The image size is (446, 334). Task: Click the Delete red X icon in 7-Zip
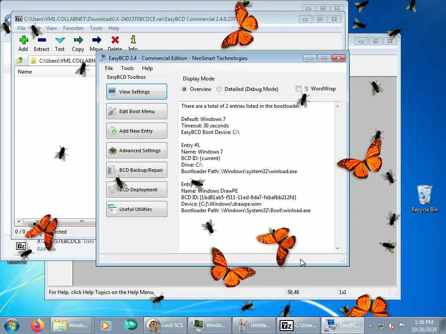point(115,40)
